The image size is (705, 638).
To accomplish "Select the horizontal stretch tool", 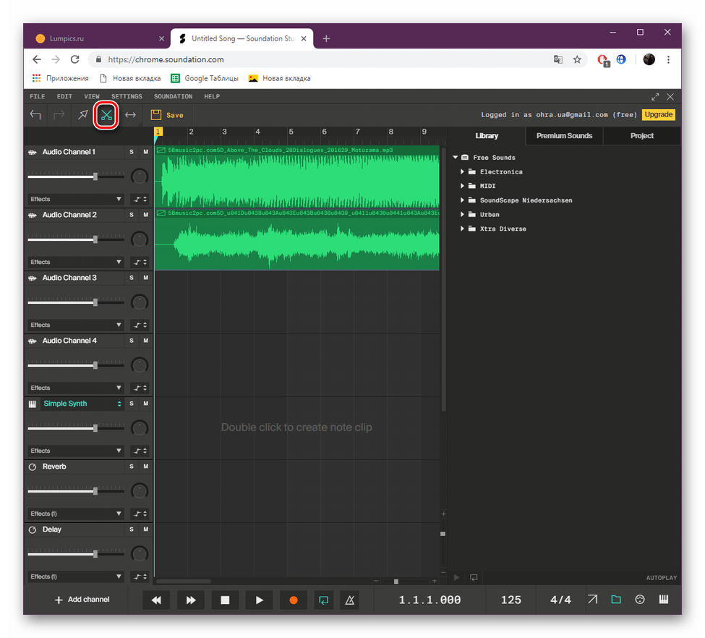I will [130, 114].
